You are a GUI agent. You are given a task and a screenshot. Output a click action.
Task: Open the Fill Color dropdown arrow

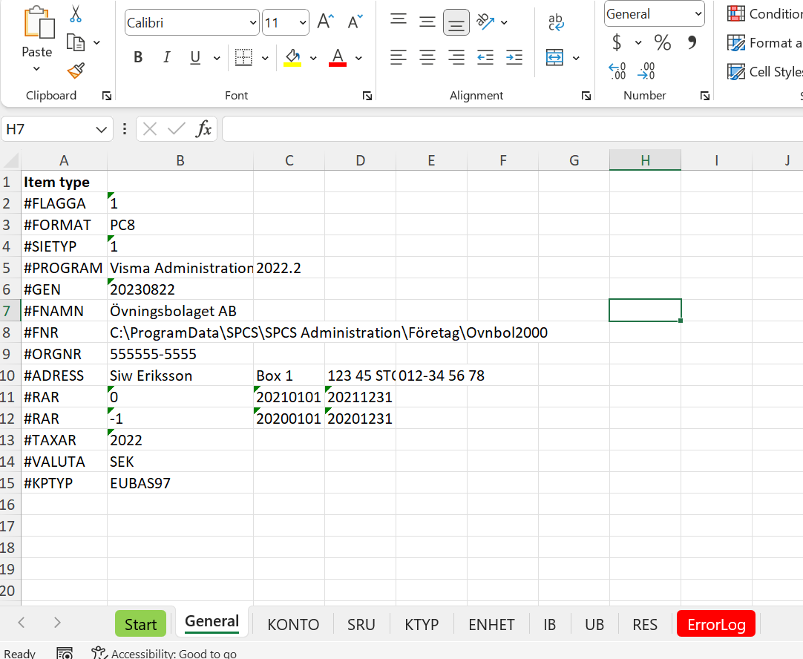point(312,57)
